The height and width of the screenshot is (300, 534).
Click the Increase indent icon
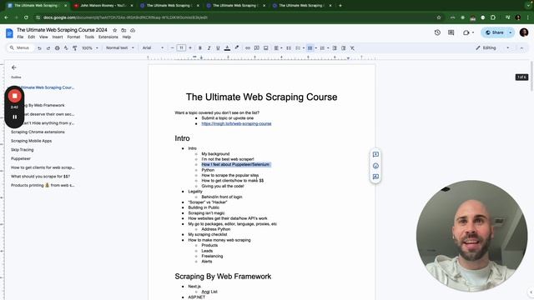pyautogui.click(x=343, y=48)
